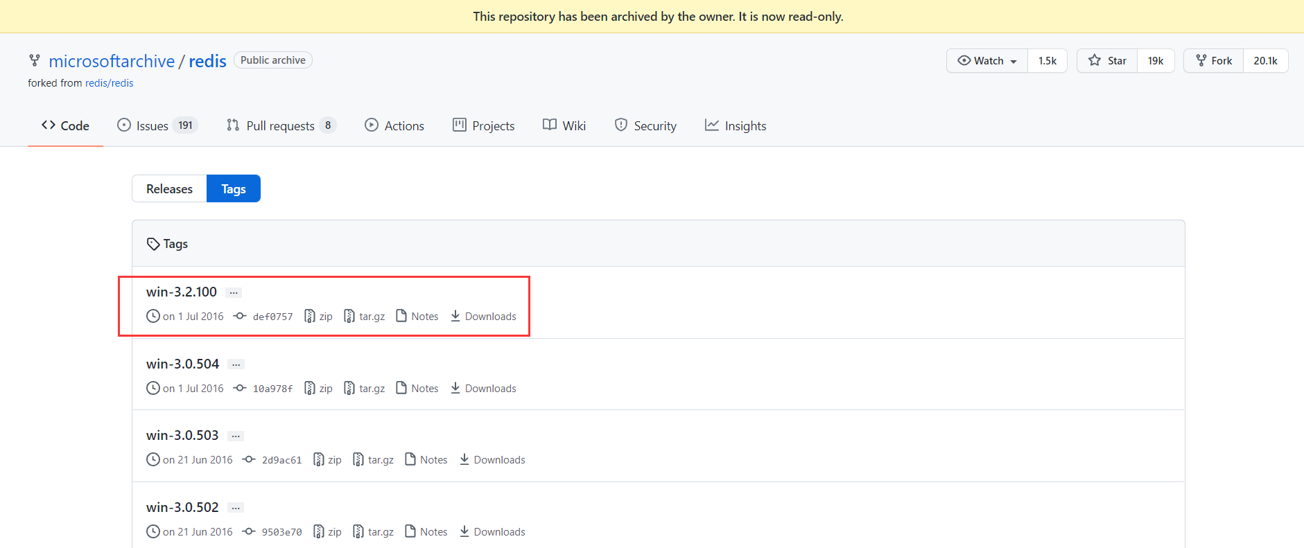Click the pull requests count badge 8
This screenshot has width=1304, height=548.
328,125
